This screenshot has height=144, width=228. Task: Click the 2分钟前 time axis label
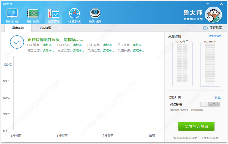pyautogui.click(x=62, y=135)
